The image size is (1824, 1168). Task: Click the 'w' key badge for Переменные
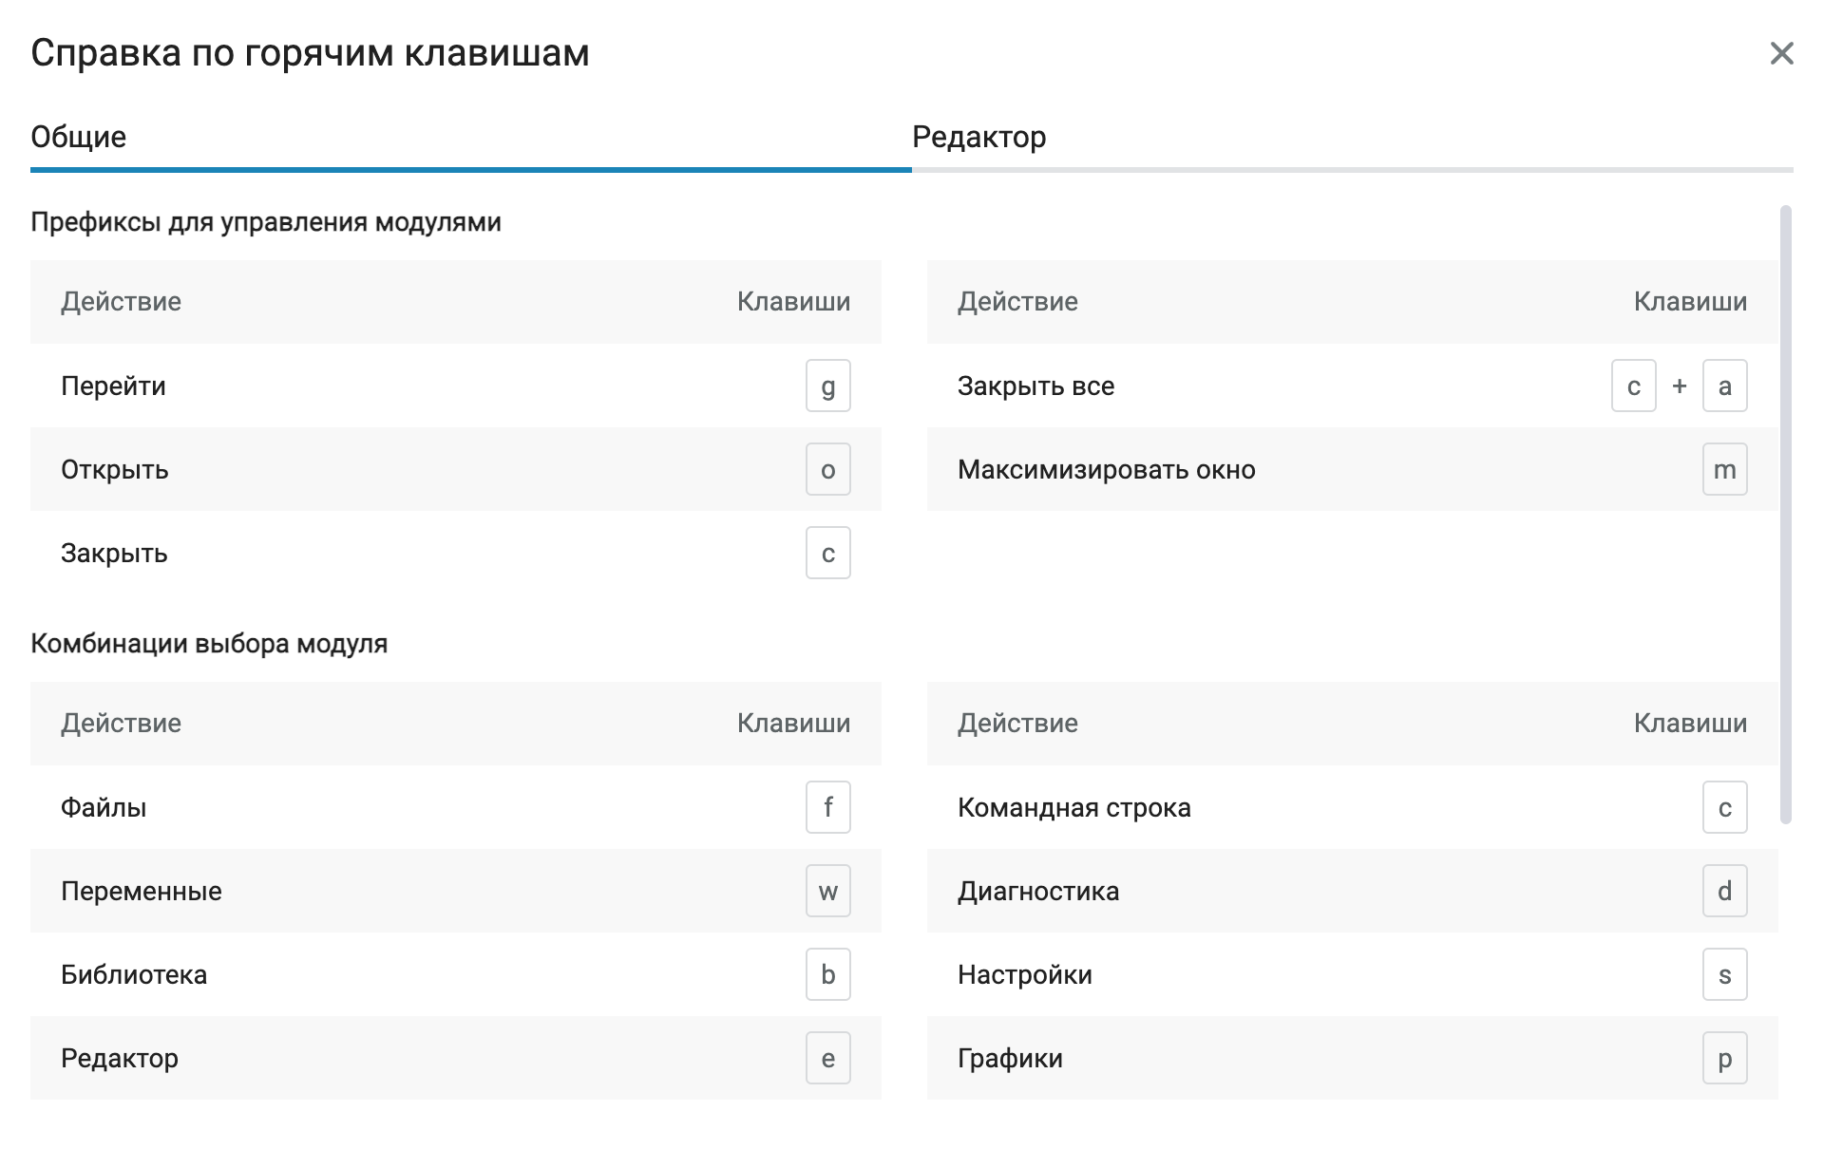[827, 891]
